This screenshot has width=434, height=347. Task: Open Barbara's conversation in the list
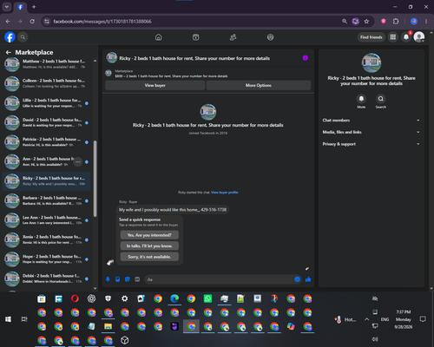pos(46,200)
